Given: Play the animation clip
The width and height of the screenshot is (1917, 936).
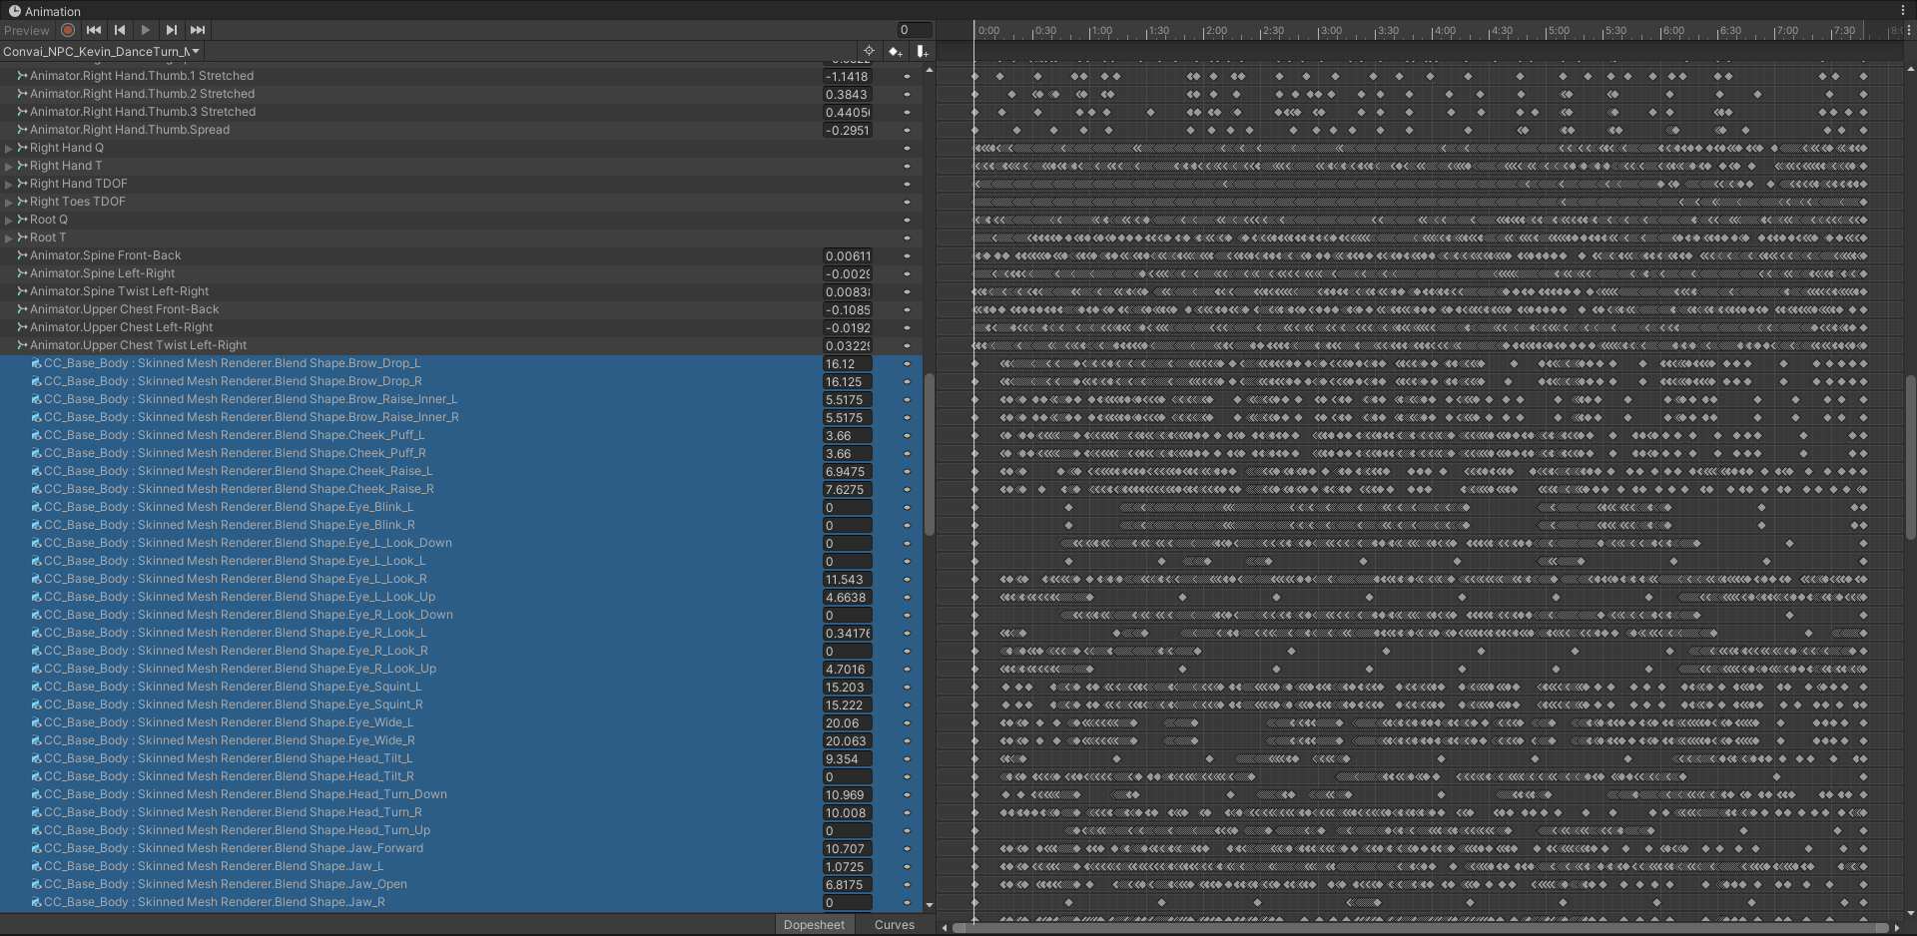Looking at the screenshot, I should (x=146, y=30).
